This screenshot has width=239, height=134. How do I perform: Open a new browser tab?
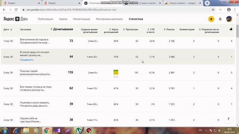207,3
